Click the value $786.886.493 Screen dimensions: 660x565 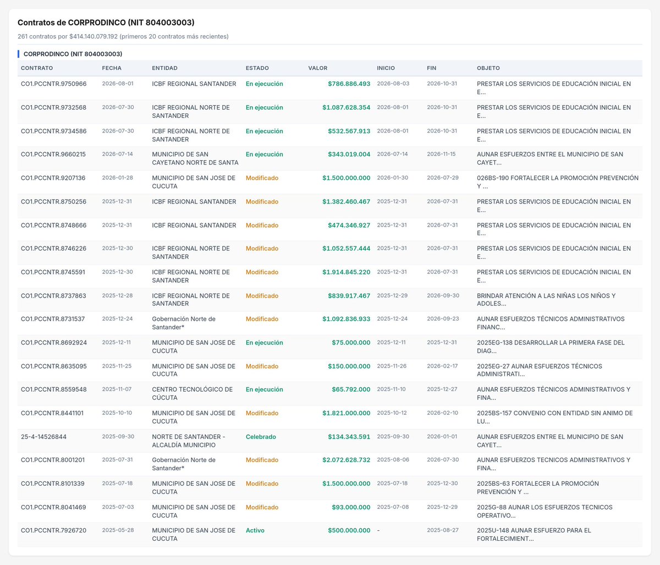tap(349, 84)
